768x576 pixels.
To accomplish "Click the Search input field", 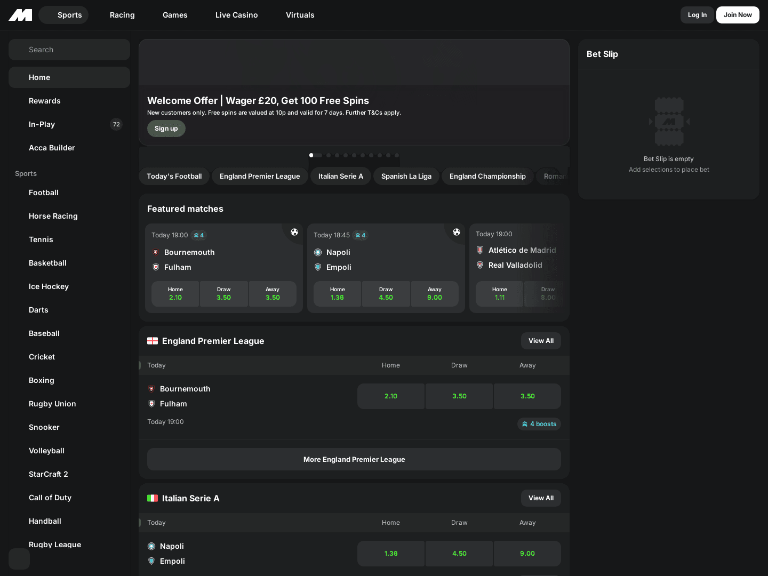I will [69, 50].
